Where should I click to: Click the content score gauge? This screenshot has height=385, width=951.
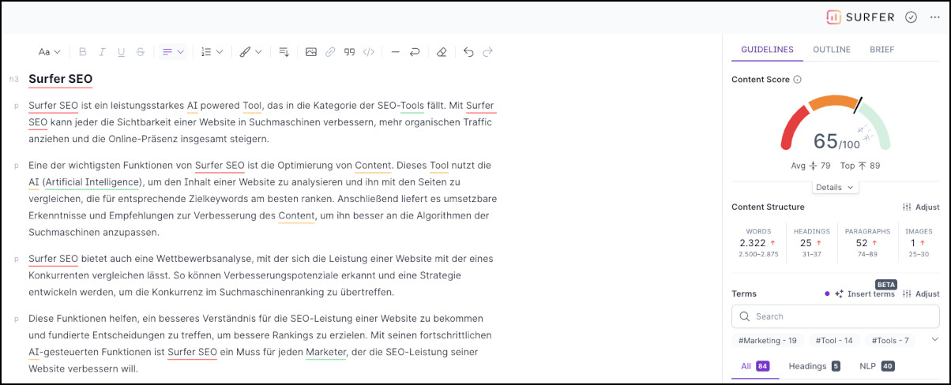(x=836, y=121)
